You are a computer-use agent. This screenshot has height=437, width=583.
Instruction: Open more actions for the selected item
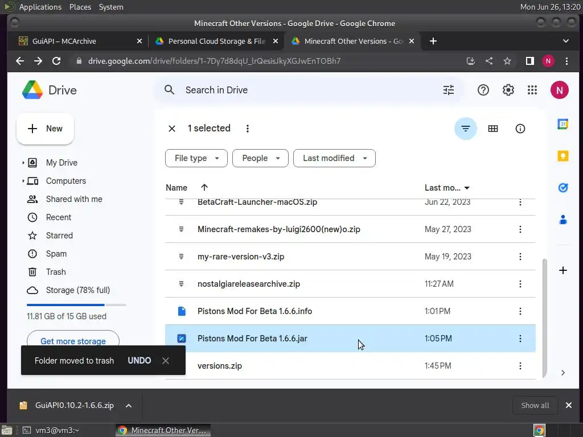click(x=247, y=129)
